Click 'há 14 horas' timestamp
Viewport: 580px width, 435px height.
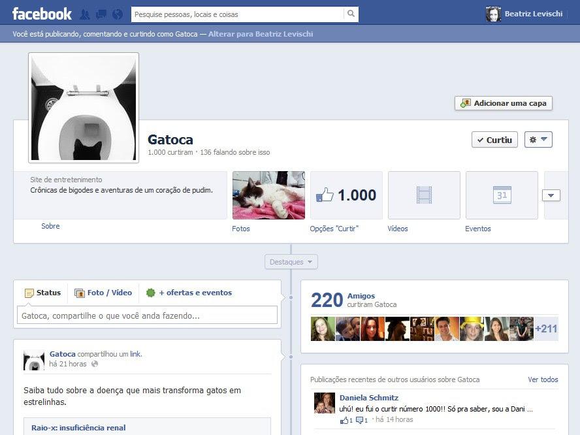click(395, 419)
